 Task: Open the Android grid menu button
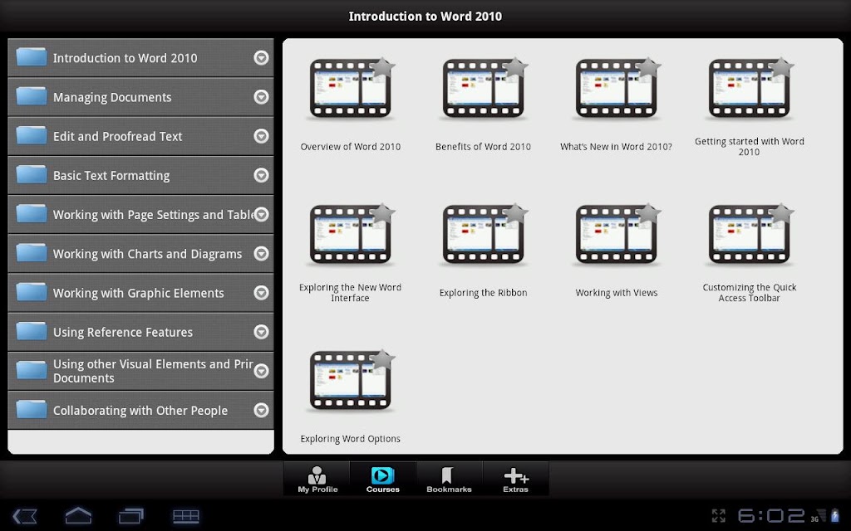pyautogui.click(x=185, y=516)
